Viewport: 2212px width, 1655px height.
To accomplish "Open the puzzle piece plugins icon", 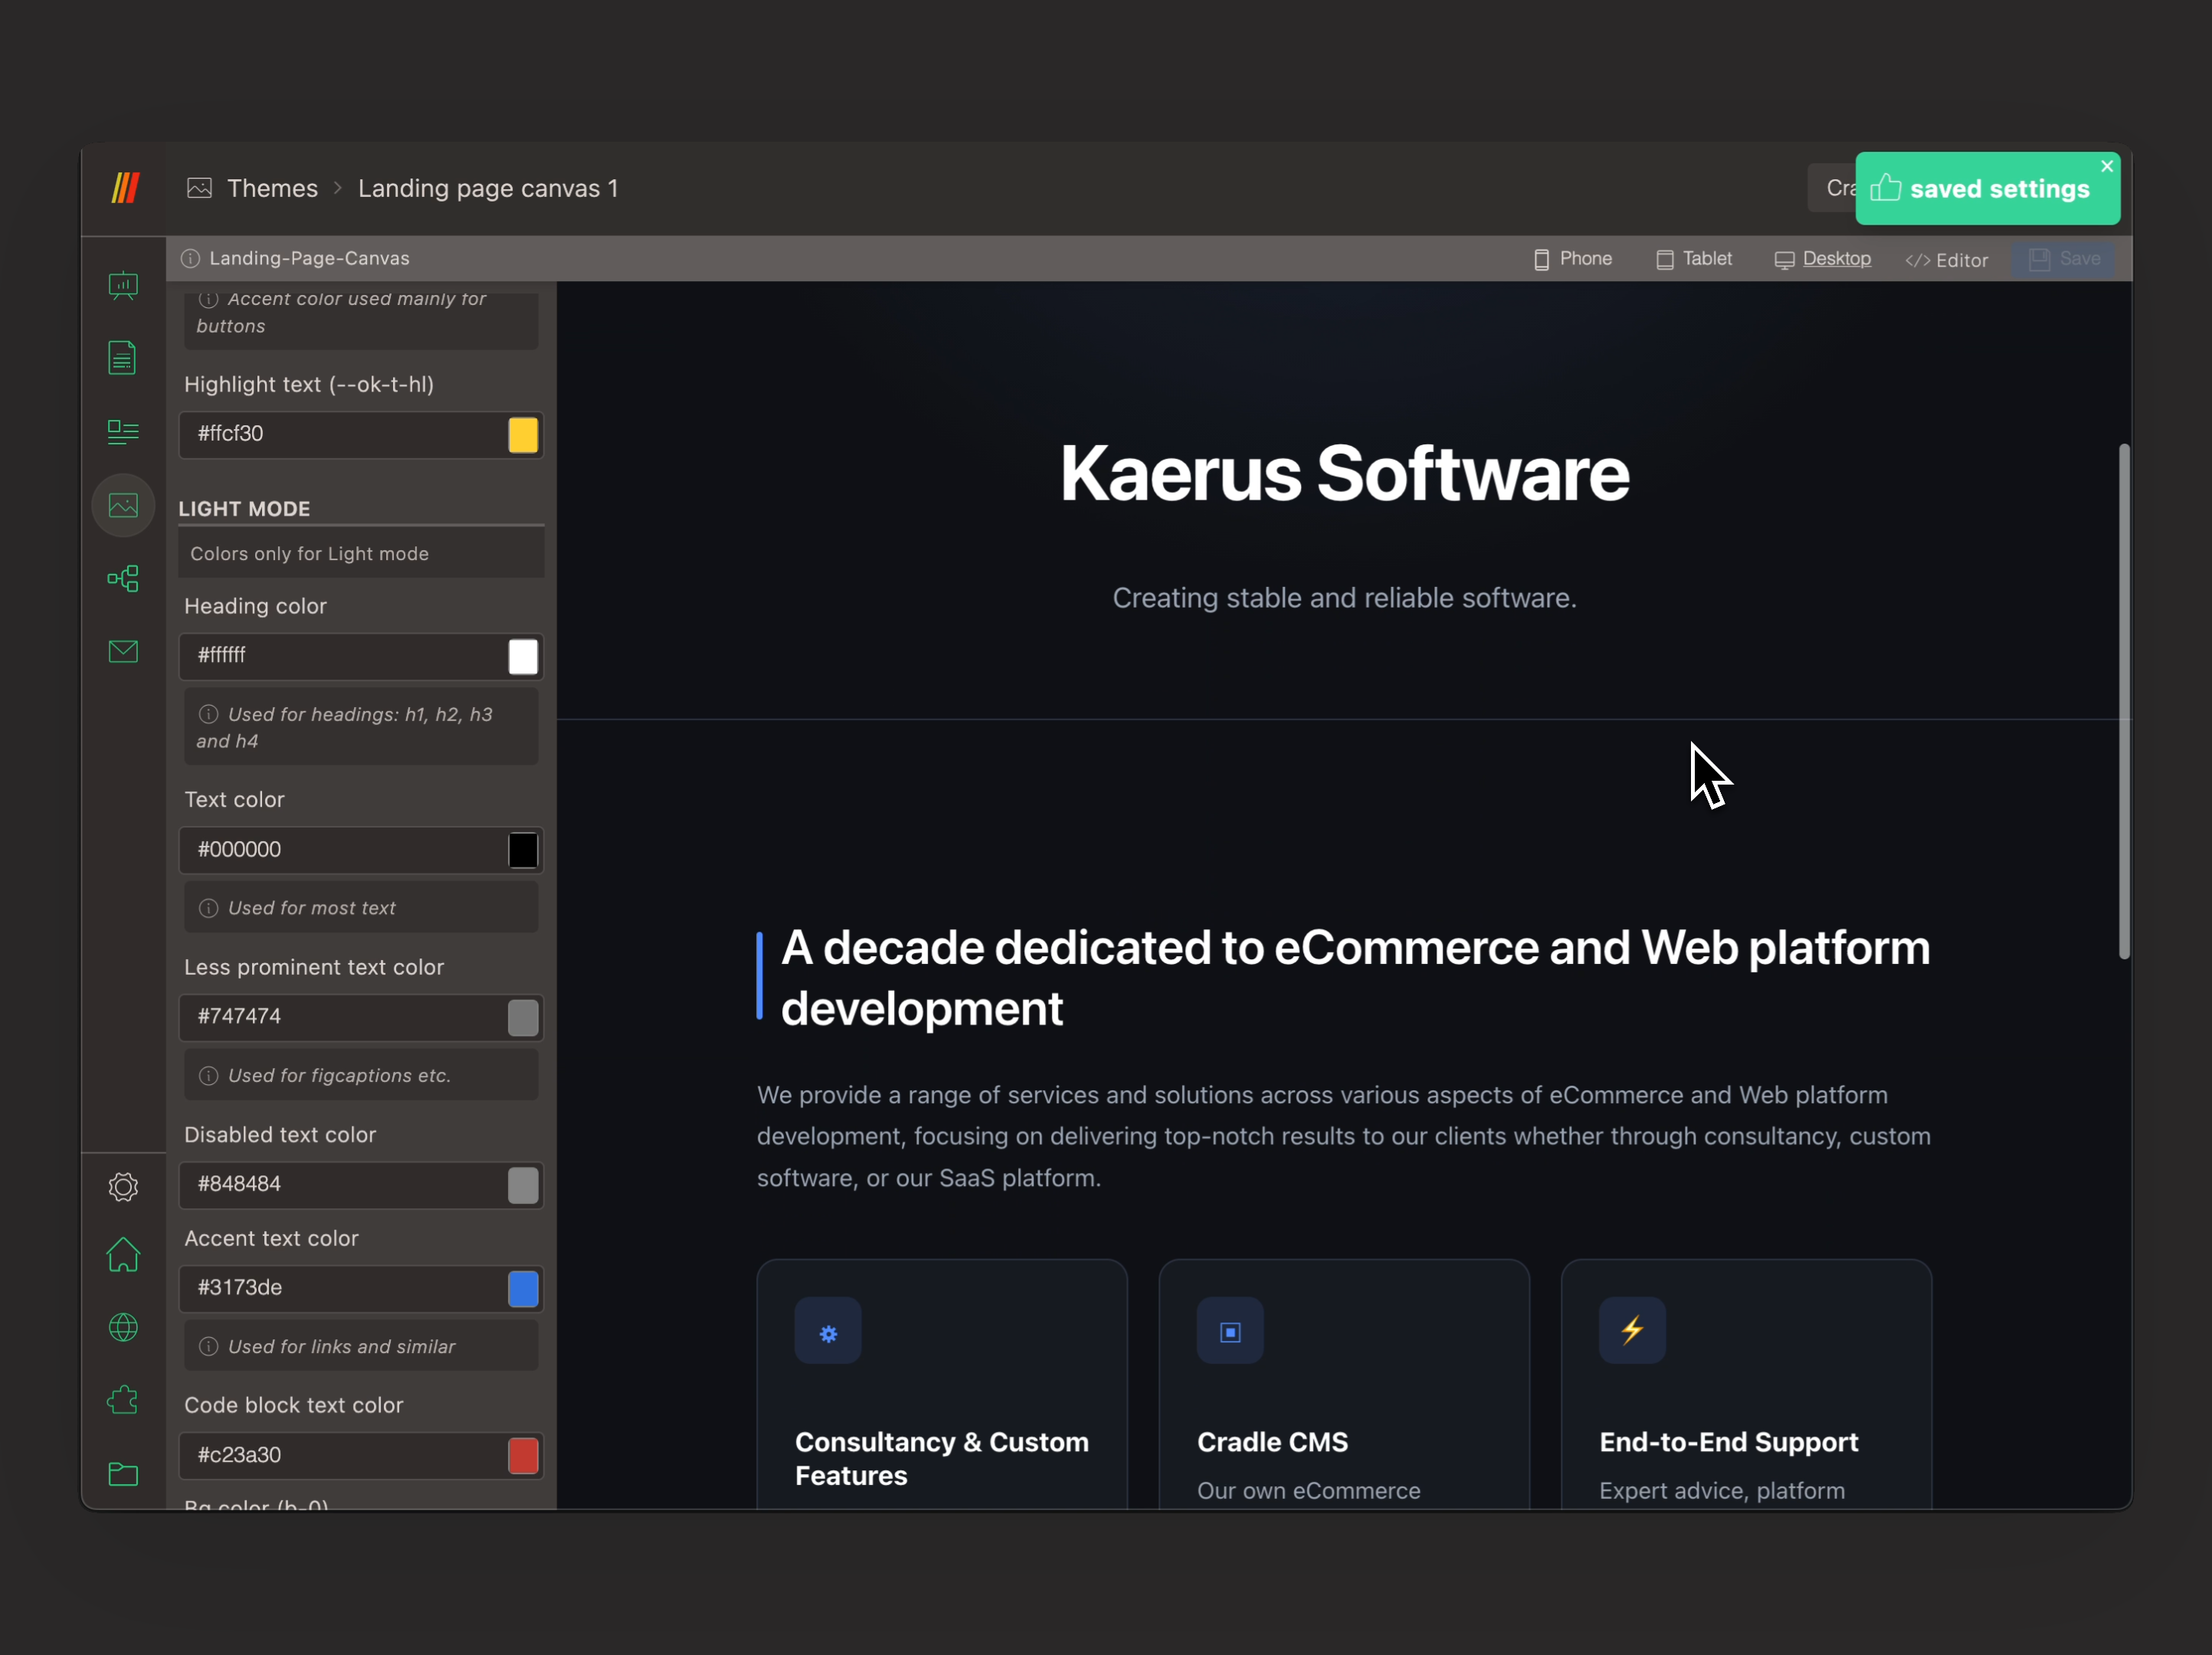I will [123, 1400].
